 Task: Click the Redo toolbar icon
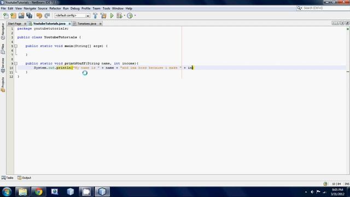tap(47, 16)
